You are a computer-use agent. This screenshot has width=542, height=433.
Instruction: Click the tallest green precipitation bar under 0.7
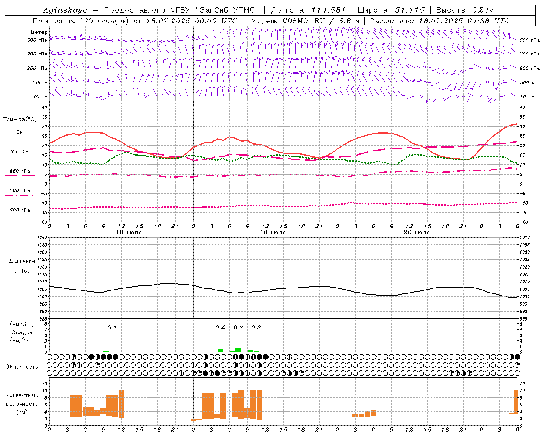[238, 350]
